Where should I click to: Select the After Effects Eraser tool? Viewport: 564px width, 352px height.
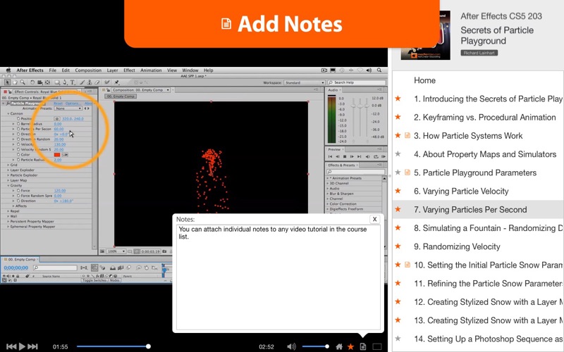pos(97,82)
